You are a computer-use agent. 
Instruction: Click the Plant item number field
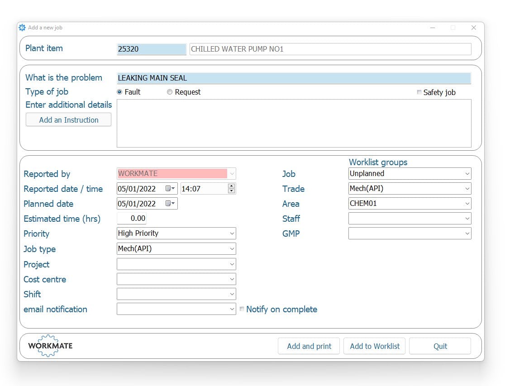(x=151, y=48)
